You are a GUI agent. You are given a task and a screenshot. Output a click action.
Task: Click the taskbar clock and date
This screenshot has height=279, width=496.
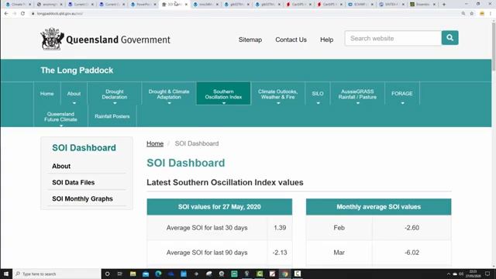[473, 274]
